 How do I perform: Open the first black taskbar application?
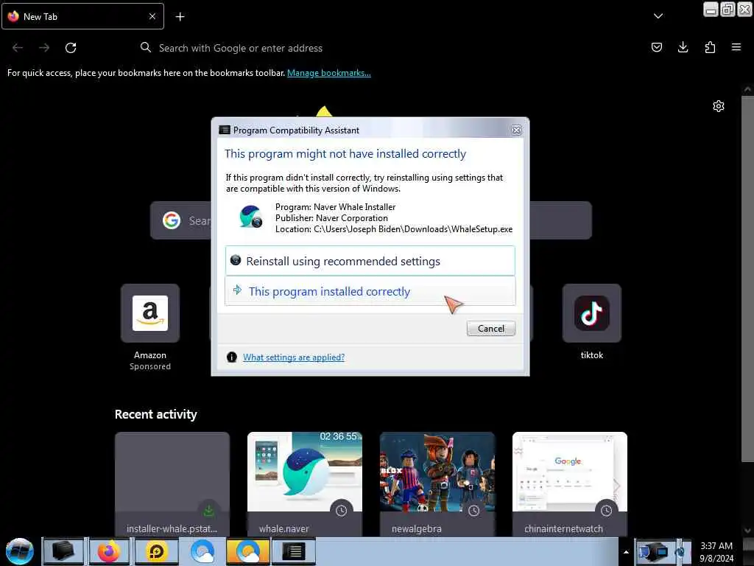pyautogui.click(x=63, y=551)
